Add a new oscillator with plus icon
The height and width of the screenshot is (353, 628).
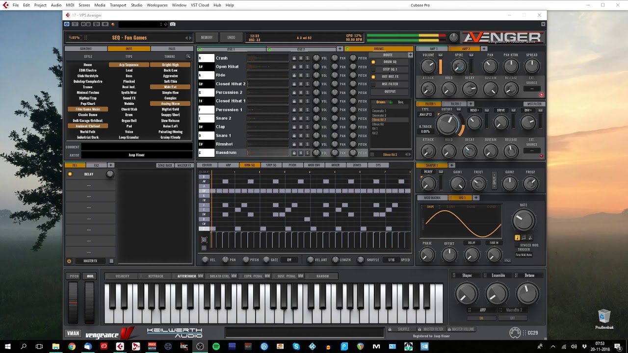point(340,49)
